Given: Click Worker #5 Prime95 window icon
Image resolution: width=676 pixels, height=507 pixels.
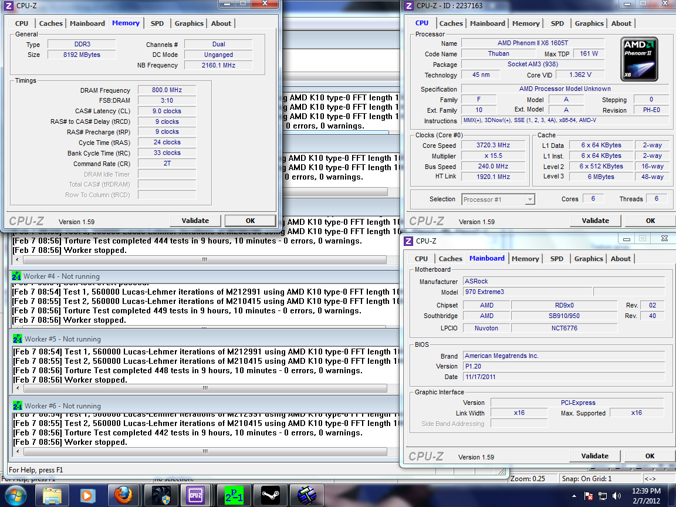Looking at the screenshot, I should (x=18, y=339).
